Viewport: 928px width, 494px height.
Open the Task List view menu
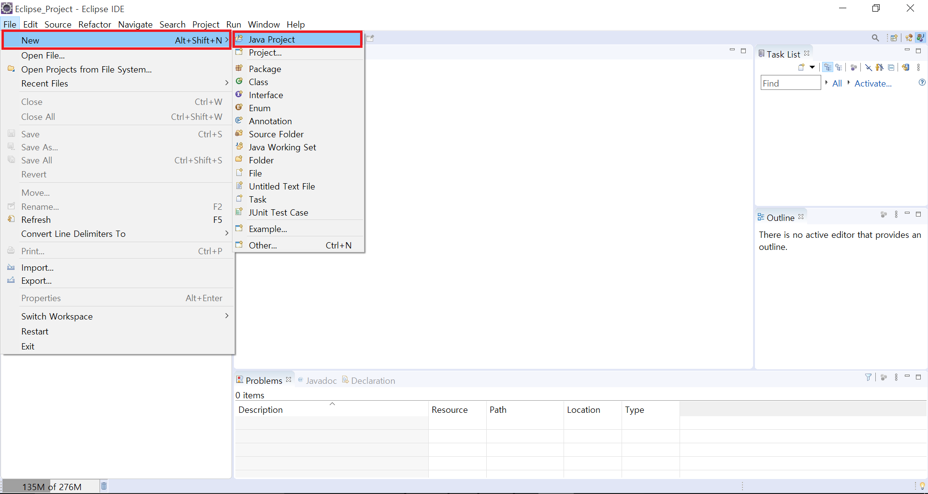coord(918,68)
